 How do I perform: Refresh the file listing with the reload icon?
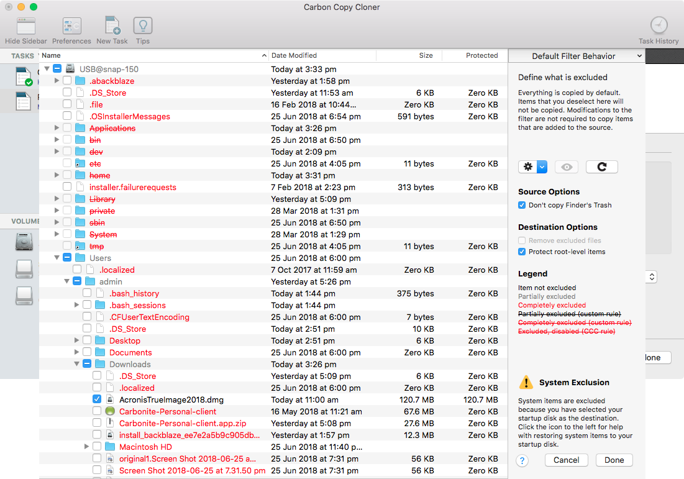[x=601, y=167]
